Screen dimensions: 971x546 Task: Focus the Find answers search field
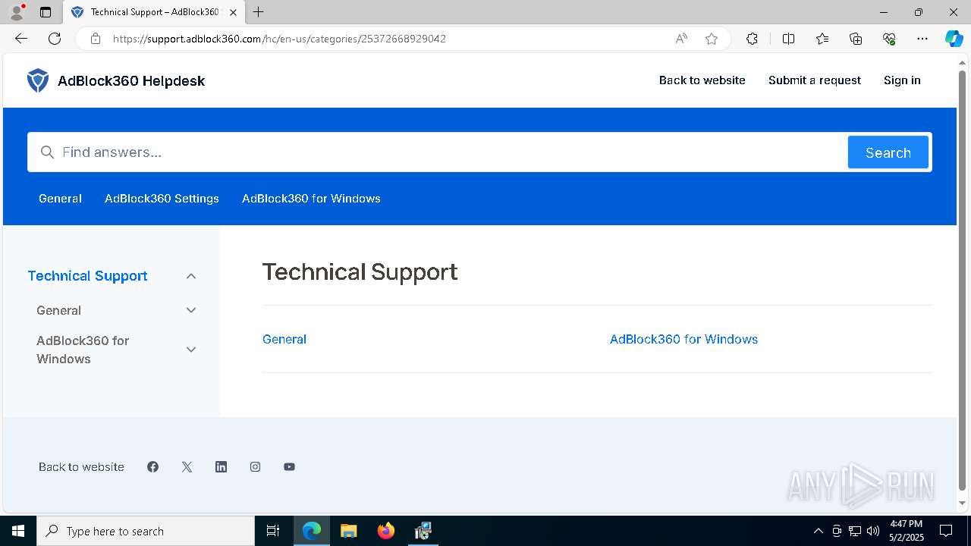coord(438,152)
